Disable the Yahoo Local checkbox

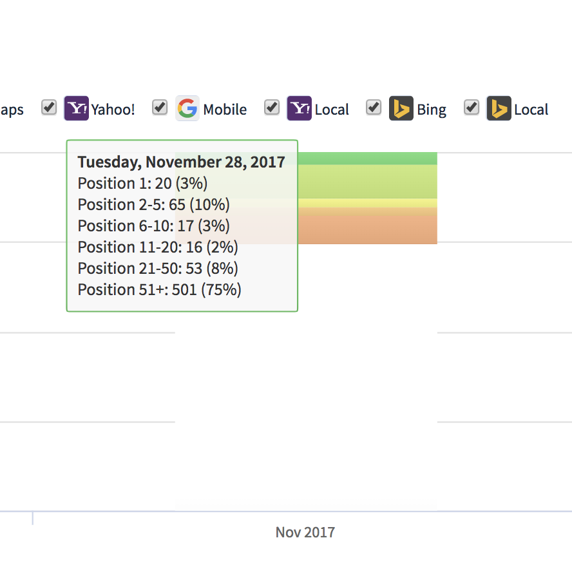click(x=272, y=108)
